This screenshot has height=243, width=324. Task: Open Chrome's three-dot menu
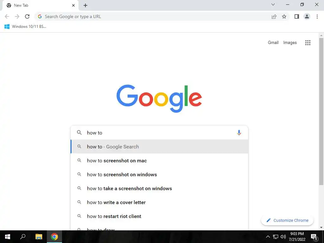pos(317,16)
